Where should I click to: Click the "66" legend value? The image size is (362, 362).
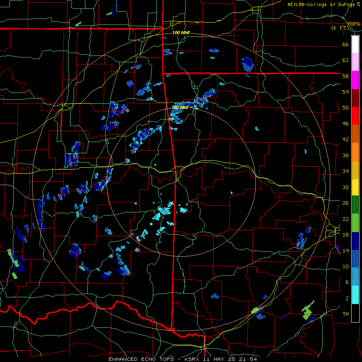point(346,45)
